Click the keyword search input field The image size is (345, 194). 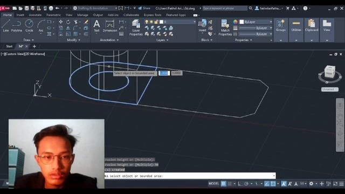click(225, 8)
